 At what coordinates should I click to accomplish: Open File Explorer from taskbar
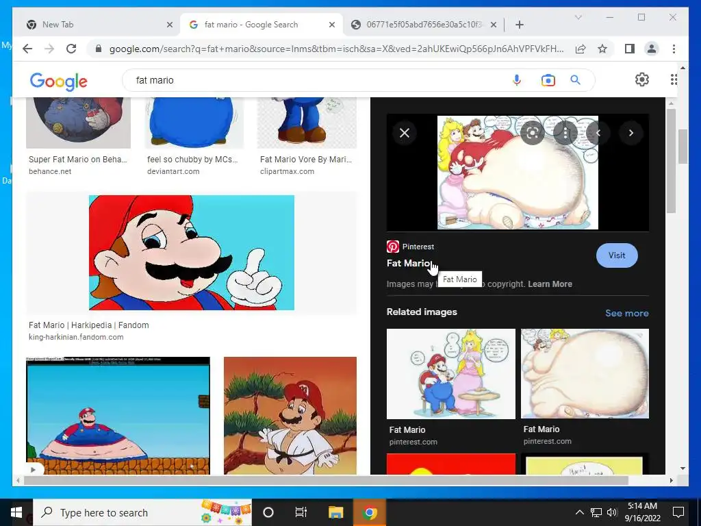(335, 512)
